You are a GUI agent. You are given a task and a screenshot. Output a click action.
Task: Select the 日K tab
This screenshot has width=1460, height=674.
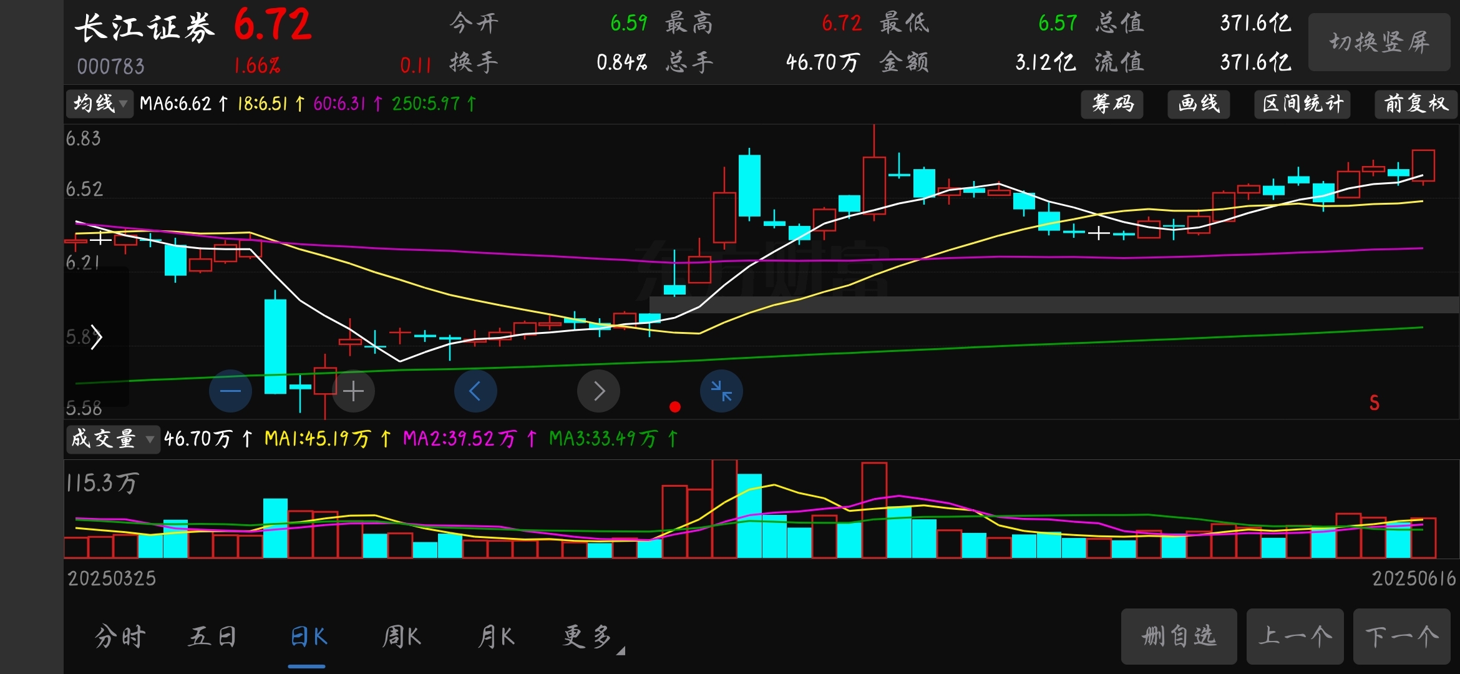[x=308, y=637]
